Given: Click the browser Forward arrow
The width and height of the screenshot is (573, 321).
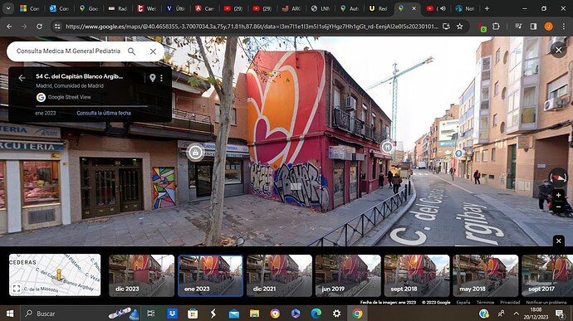Looking at the screenshot, I should [x=24, y=27].
